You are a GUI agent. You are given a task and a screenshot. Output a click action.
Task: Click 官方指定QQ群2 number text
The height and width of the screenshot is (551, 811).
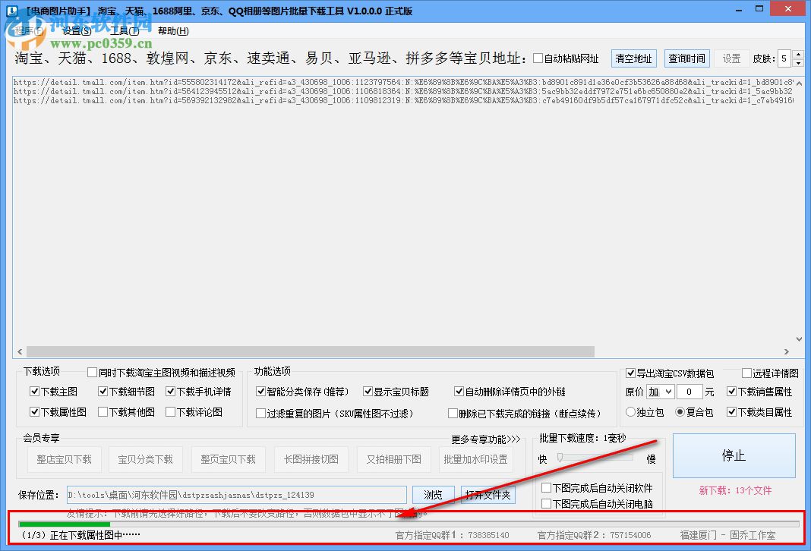pos(594,536)
